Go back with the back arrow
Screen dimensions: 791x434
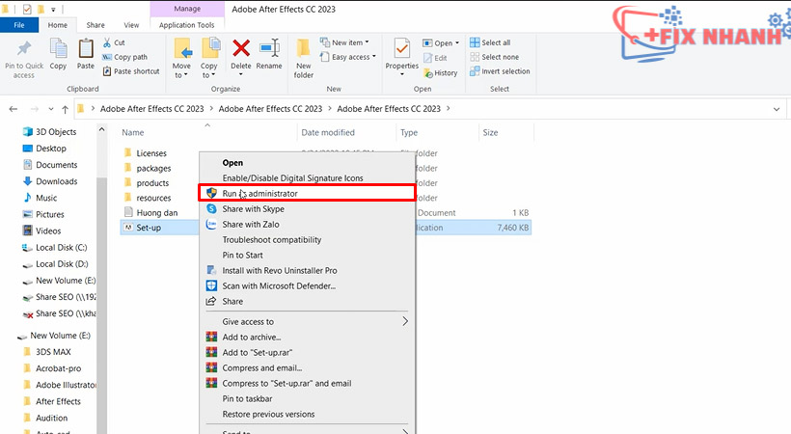coord(14,108)
